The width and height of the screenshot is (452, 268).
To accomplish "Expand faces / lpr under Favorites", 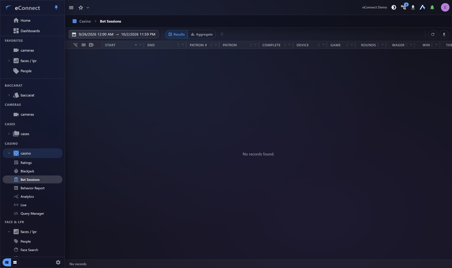I will (x=9, y=61).
